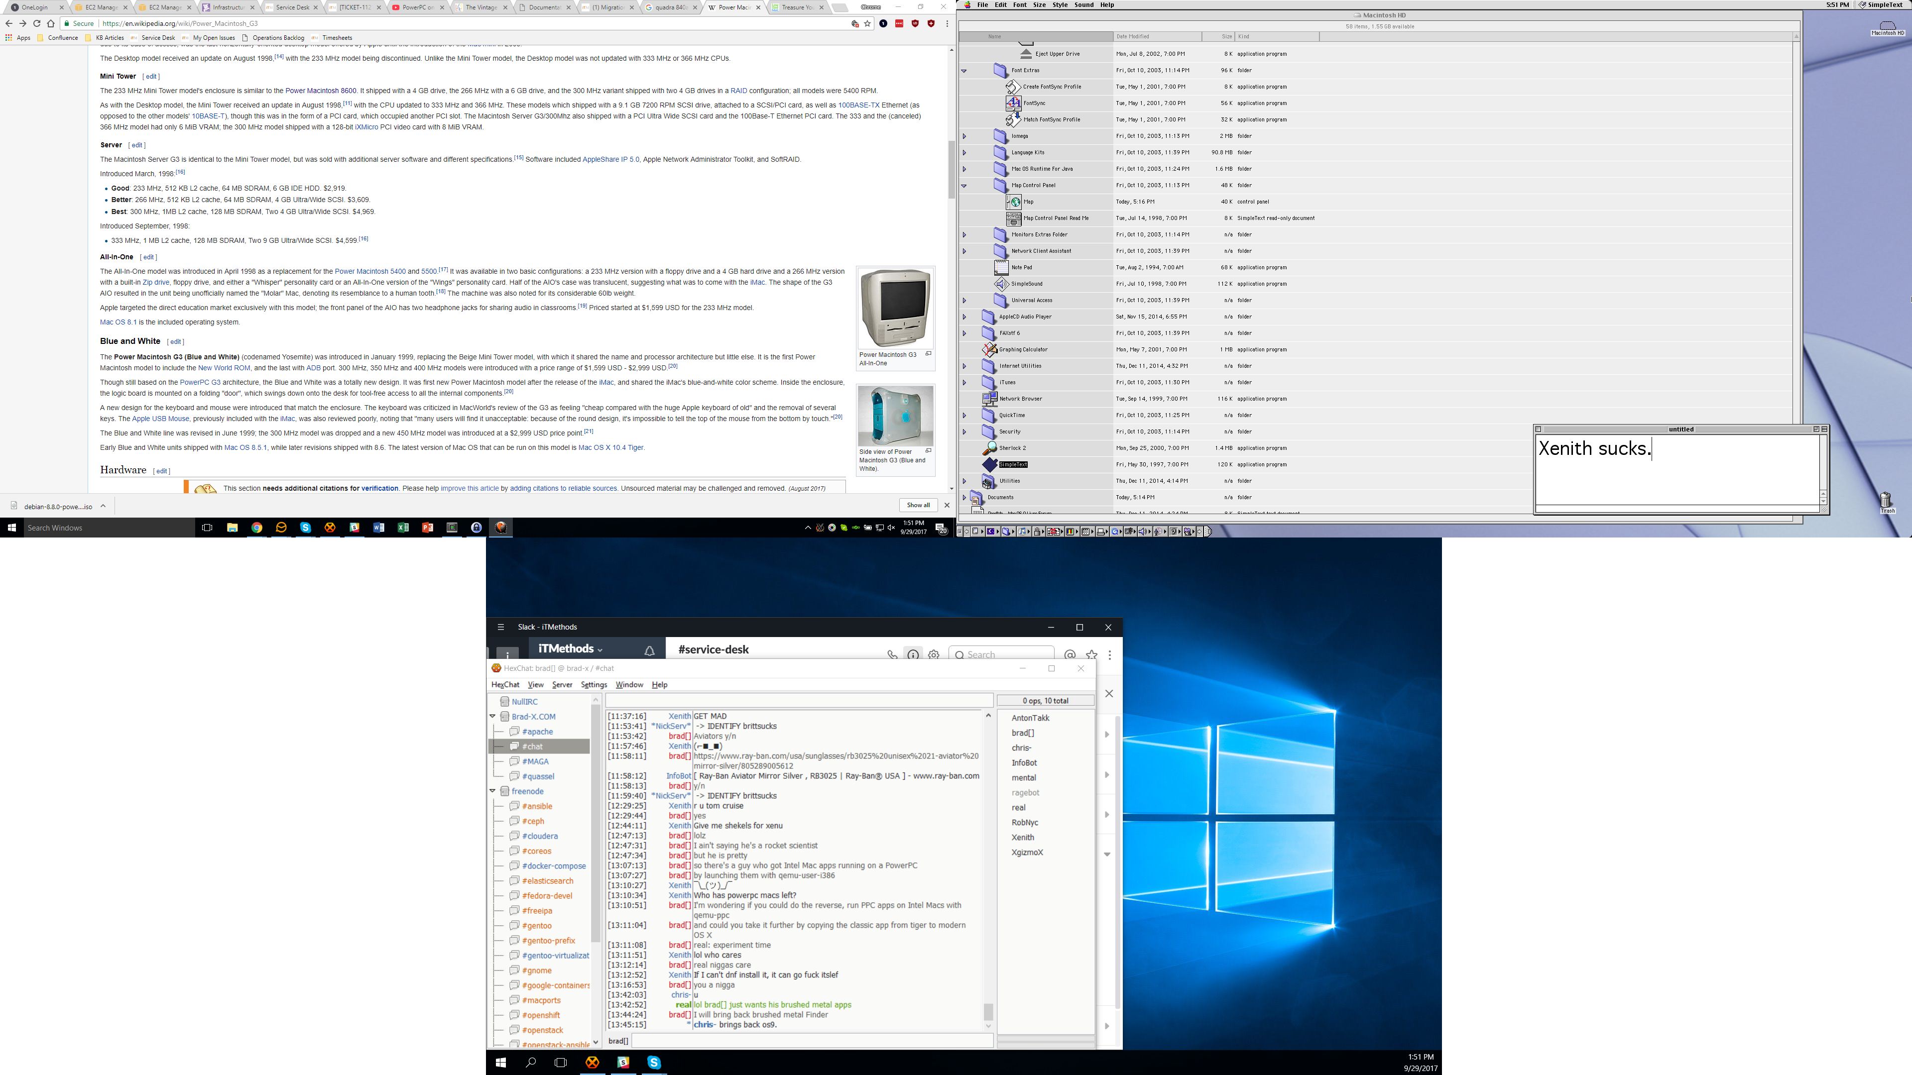
Task: Click the Wikipedia page vertical scrollbar thumb
Action: coord(952,169)
